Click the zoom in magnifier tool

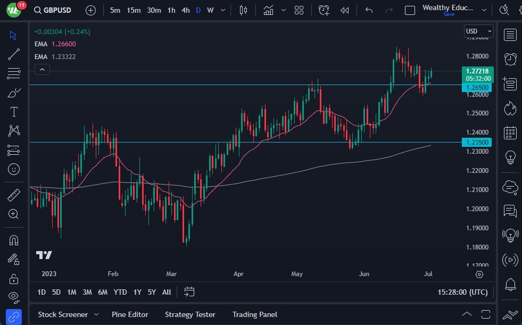14,214
